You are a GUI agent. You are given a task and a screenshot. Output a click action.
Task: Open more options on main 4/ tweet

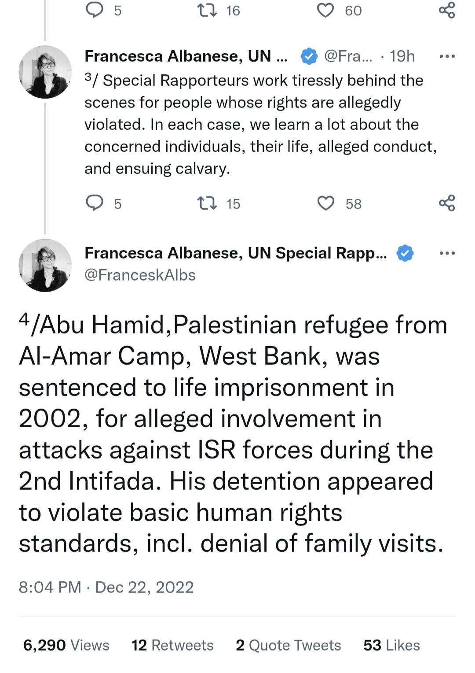(x=447, y=253)
